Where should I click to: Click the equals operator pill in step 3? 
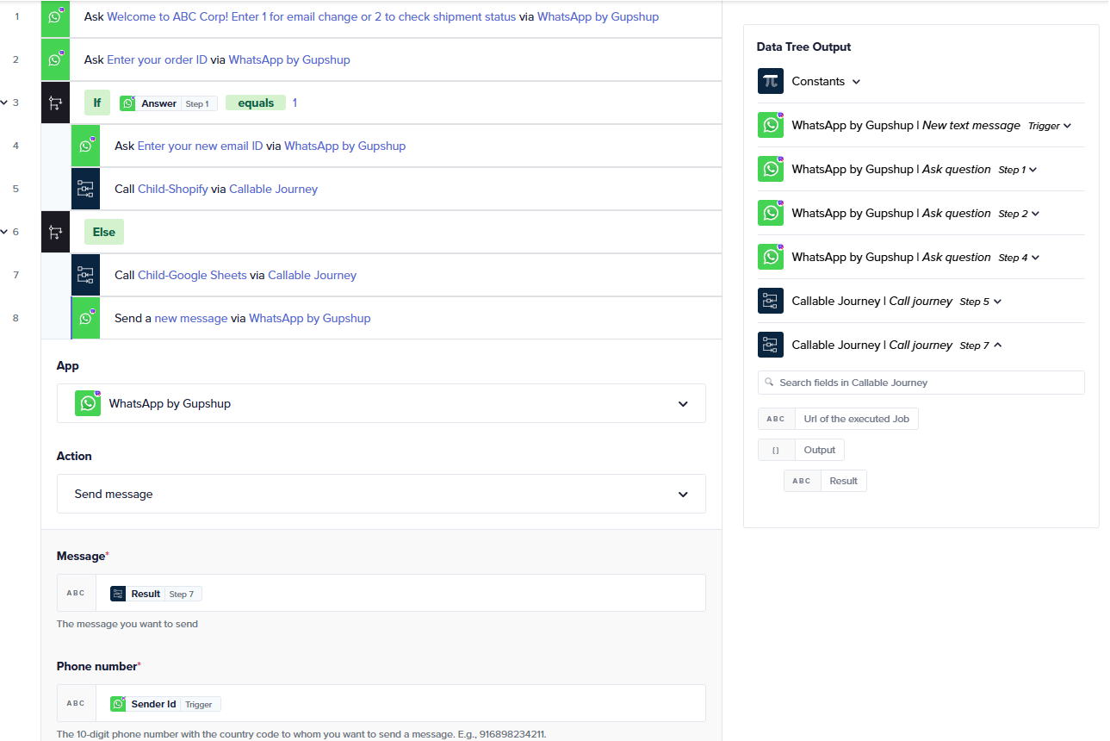click(256, 103)
